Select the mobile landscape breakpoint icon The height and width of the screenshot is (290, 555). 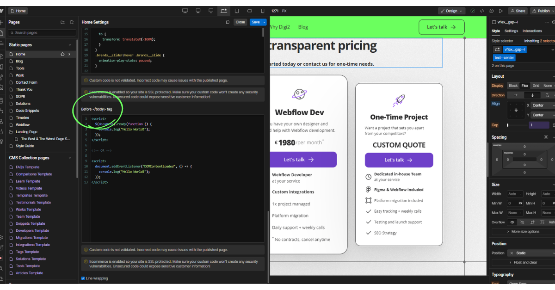coord(250,11)
